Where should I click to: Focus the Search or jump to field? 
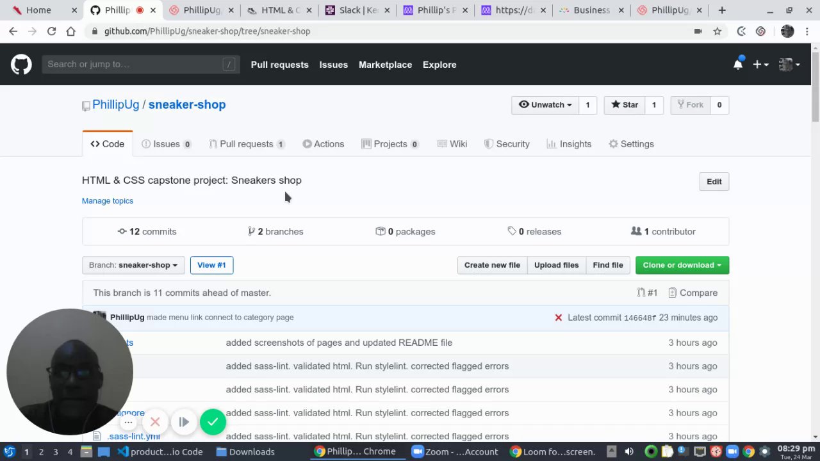pyautogui.click(x=141, y=64)
